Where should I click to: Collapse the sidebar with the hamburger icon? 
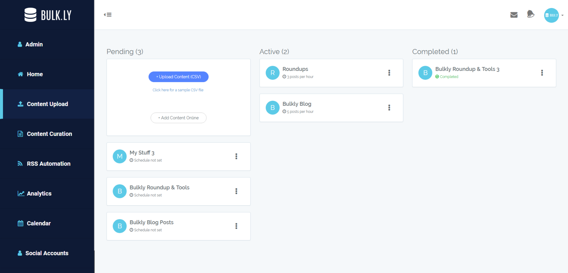point(108,15)
